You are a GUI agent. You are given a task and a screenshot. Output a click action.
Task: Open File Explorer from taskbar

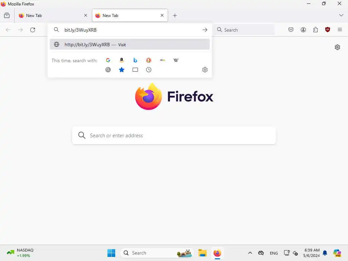(x=203, y=253)
